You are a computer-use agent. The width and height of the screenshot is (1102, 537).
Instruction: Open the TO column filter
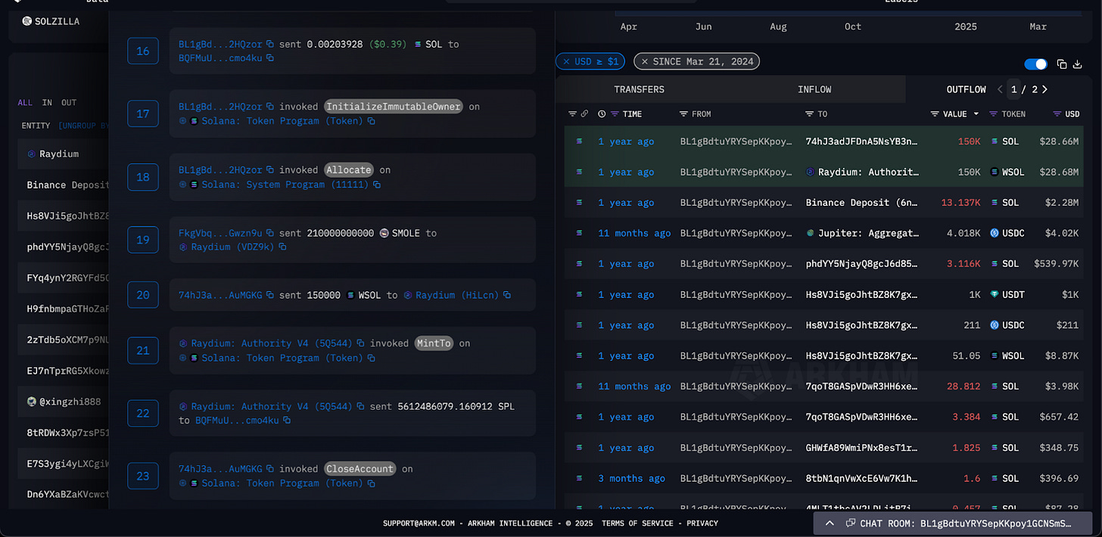point(810,114)
